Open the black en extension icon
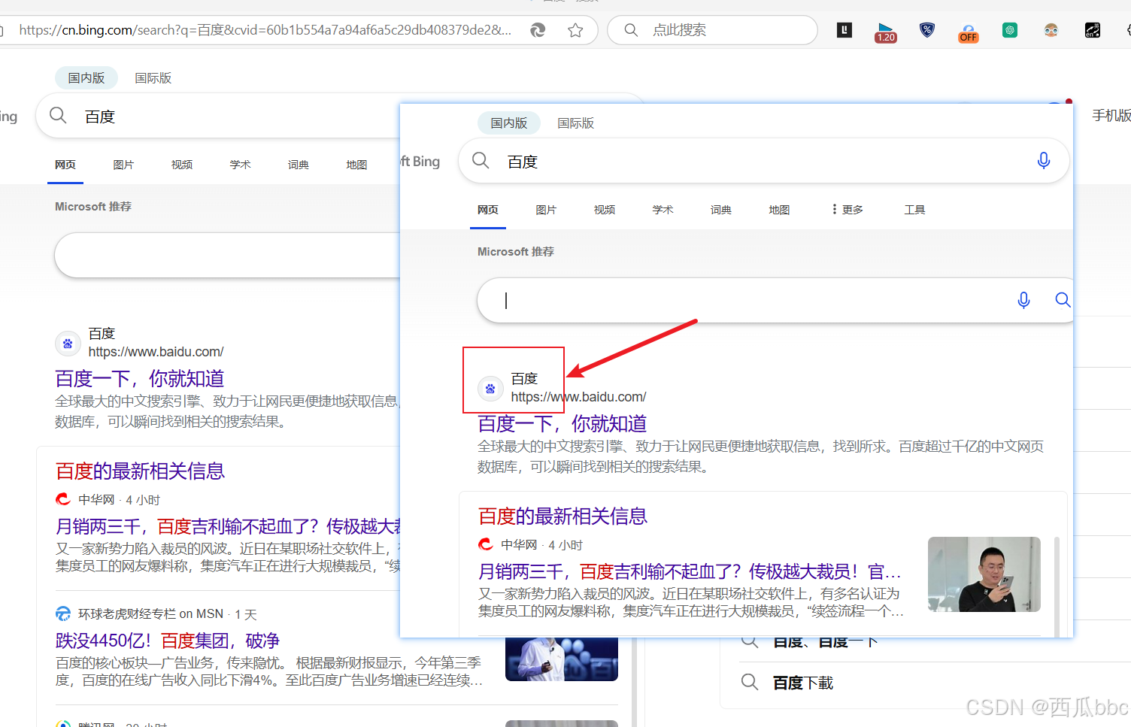This screenshot has height=727, width=1131. 1093,30
